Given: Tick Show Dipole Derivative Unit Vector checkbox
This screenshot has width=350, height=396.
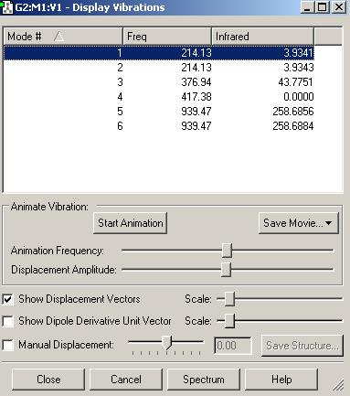Looking at the screenshot, I should (x=8, y=321).
